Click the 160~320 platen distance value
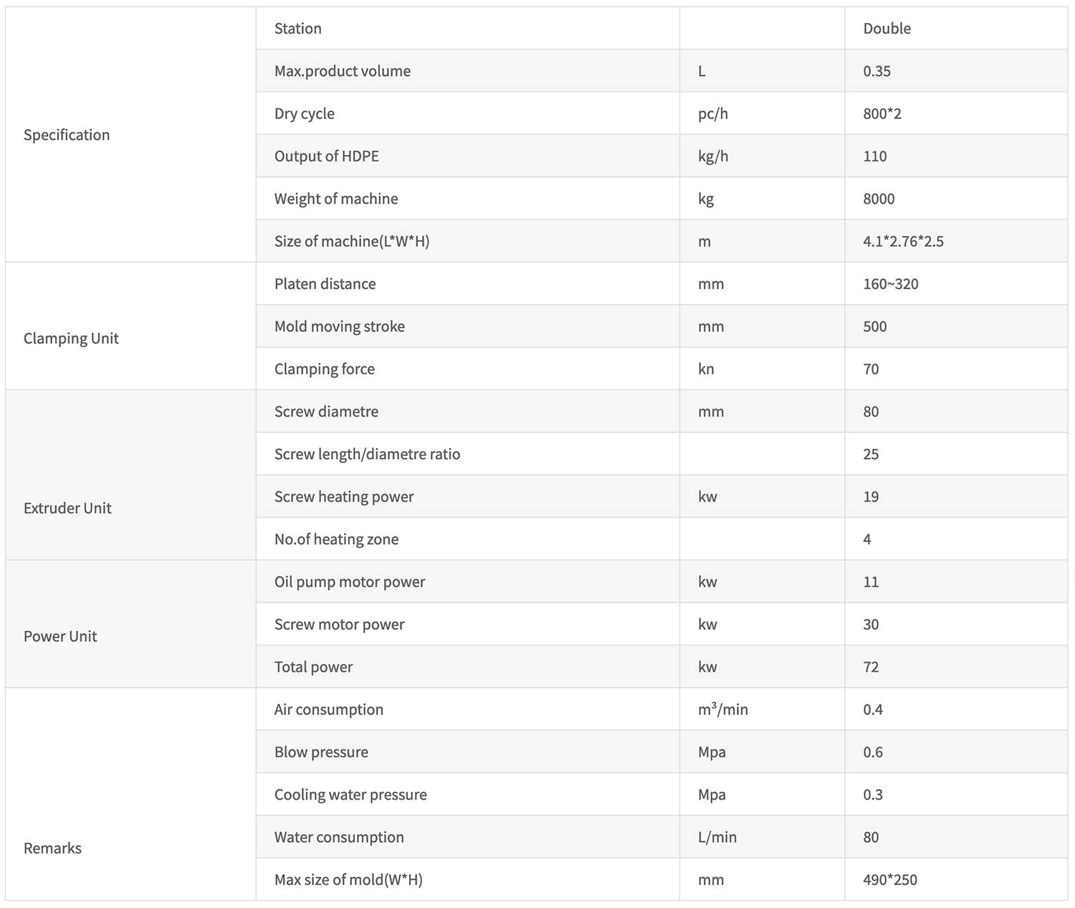1075x908 pixels. pos(891,284)
